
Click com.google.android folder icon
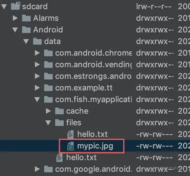(x=48, y=169)
